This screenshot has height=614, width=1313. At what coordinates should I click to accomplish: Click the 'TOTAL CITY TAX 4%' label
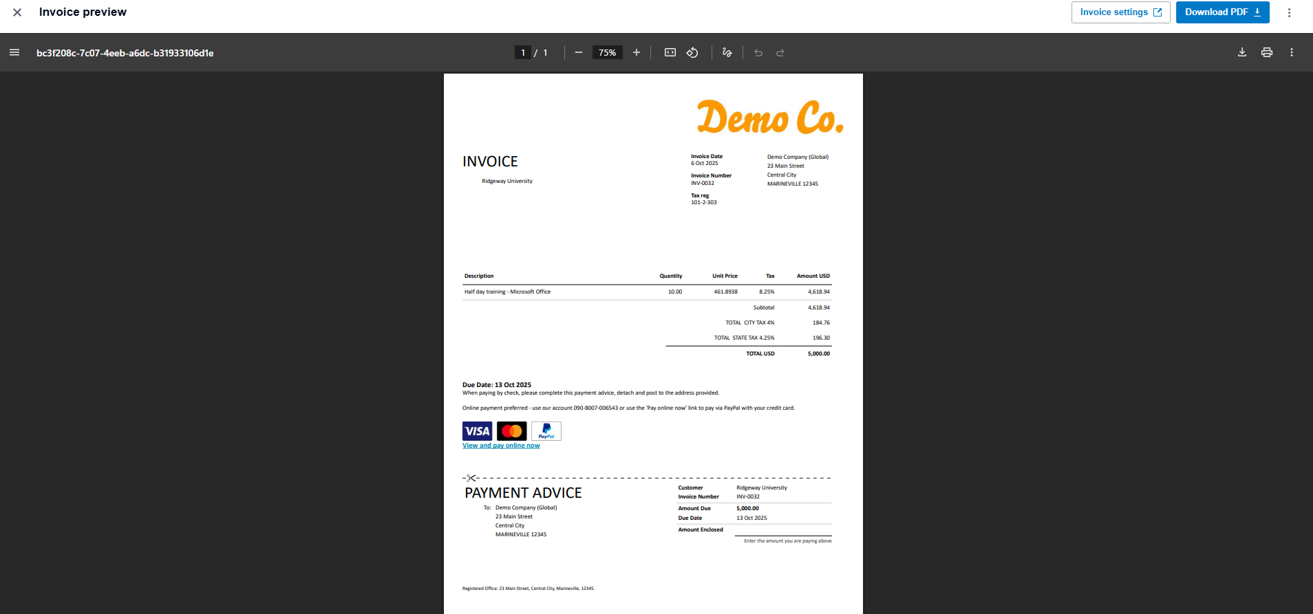[x=750, y=322]
